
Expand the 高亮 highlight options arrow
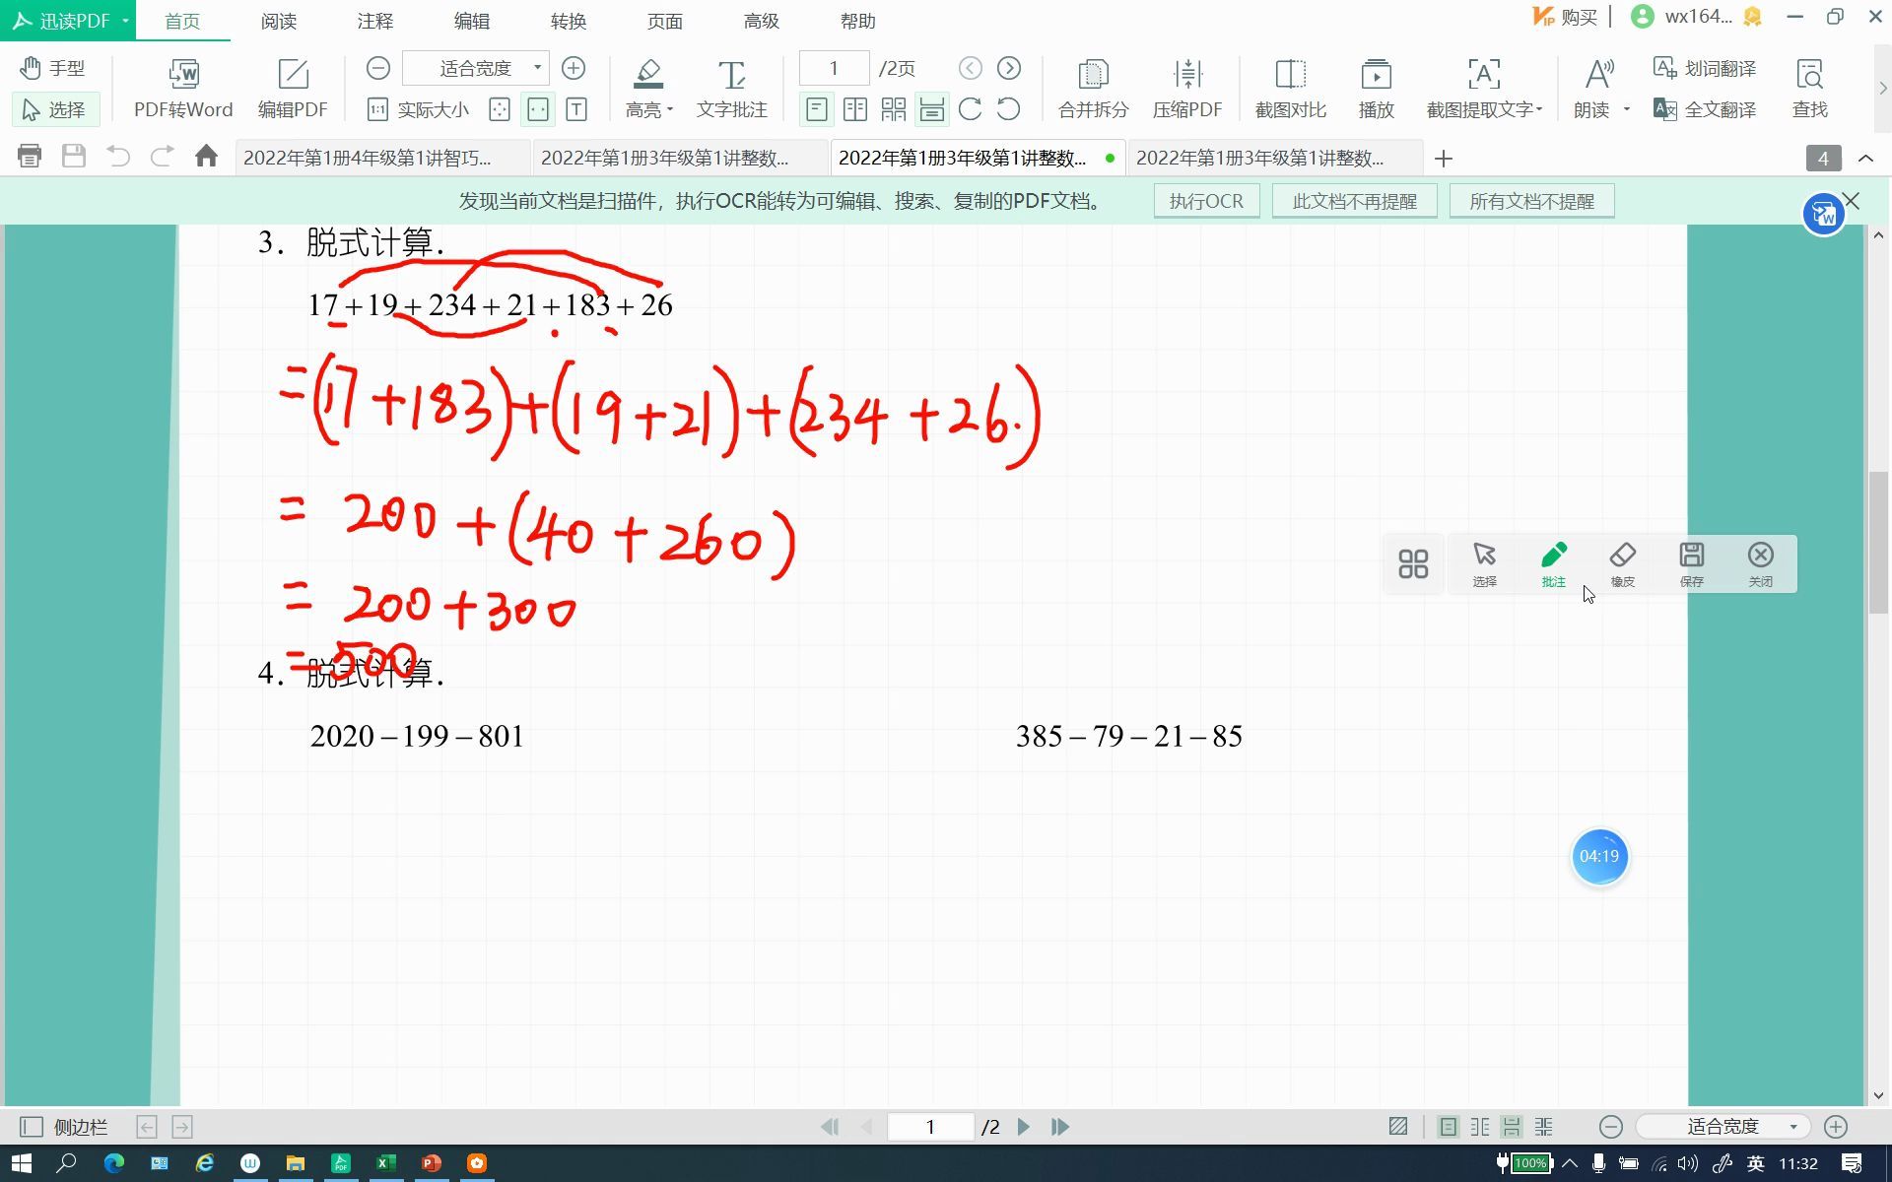(670, 110)
